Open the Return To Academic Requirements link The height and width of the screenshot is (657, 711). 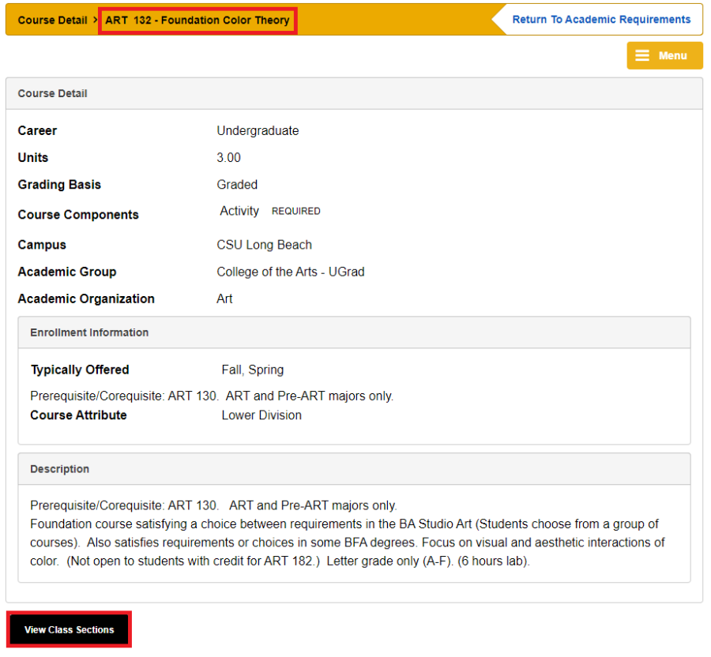(x=601, y=20)
